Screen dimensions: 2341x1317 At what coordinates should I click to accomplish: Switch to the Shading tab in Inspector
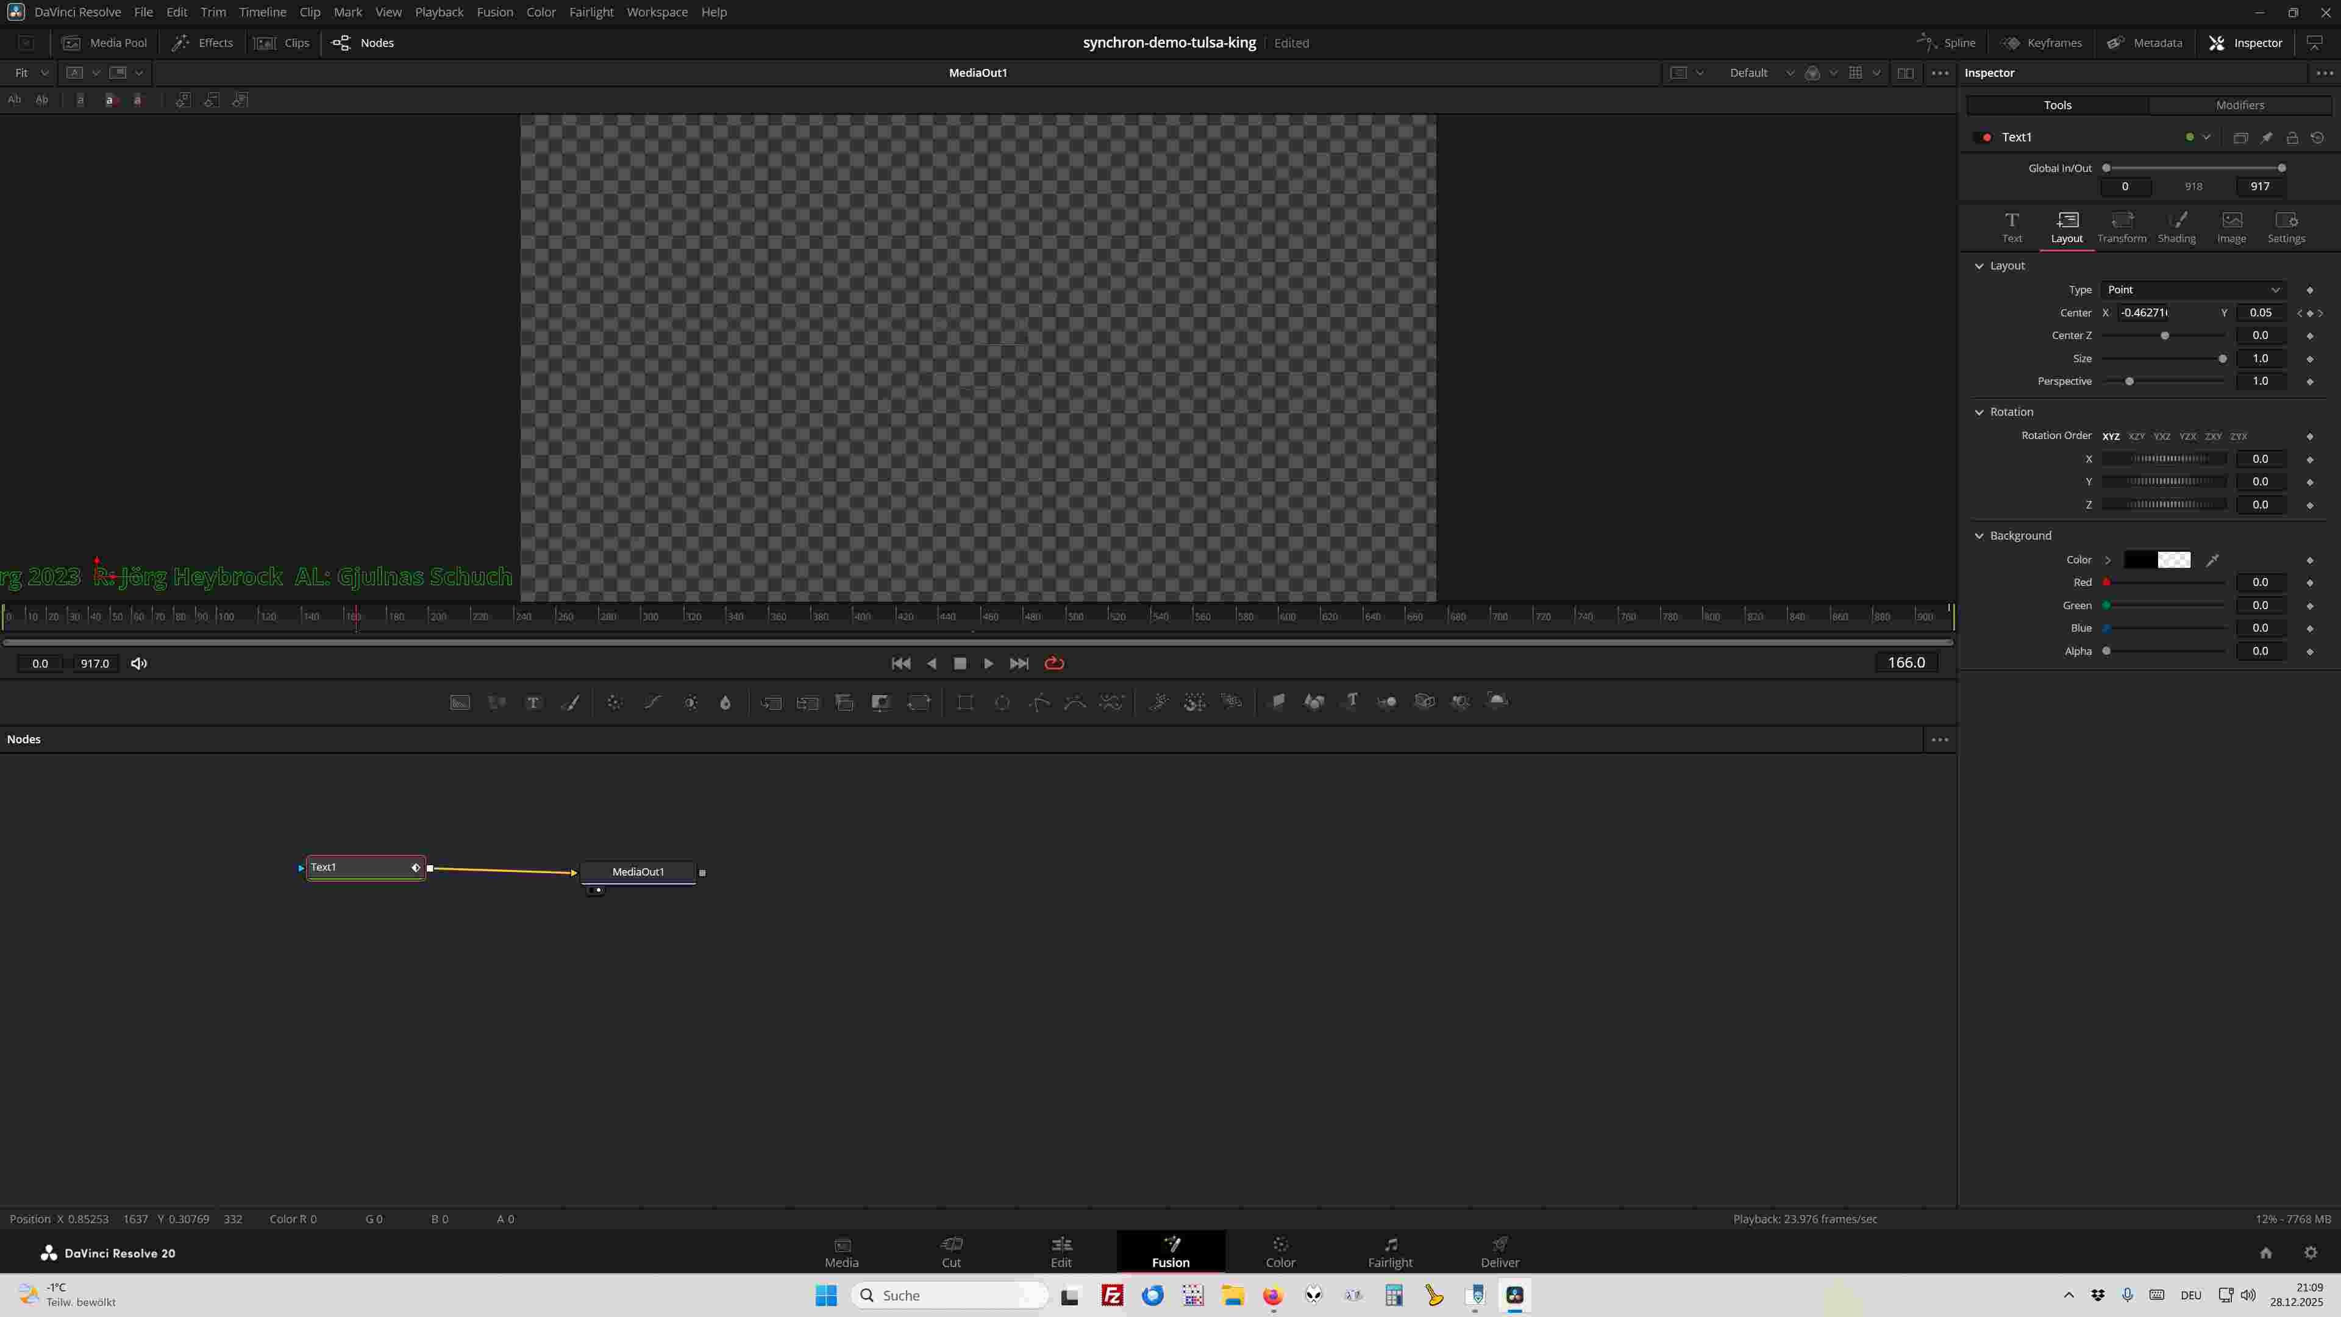[2176, 226]
